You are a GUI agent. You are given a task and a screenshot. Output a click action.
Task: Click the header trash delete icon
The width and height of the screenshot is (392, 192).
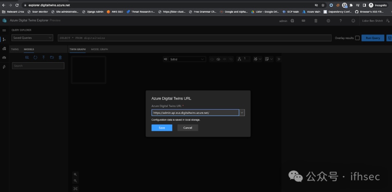pyautogui.click(x=316, y=21)
